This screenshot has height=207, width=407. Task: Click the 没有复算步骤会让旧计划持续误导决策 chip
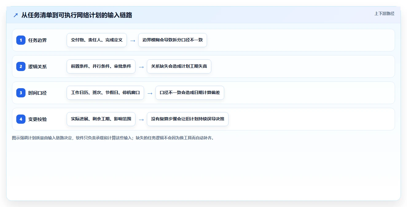[x=188, y=119]
